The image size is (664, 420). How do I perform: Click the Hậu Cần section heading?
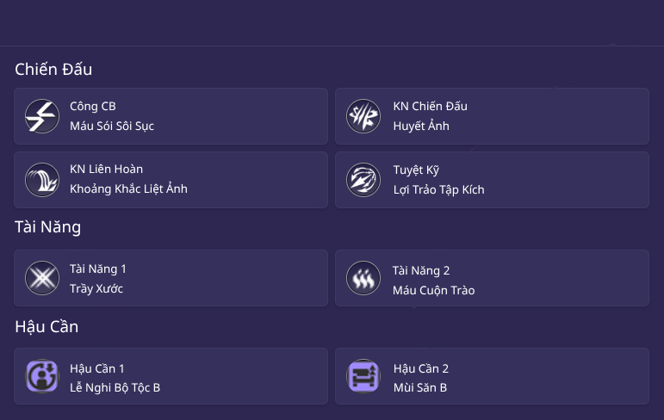tap(47, 327)
